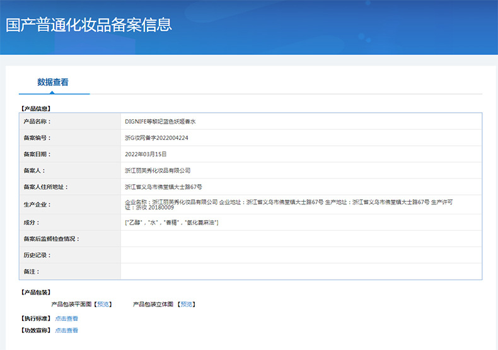Select the 备案人住所地址 address value
This screenshot has height=350, width=498.
[x=163, y=187]
